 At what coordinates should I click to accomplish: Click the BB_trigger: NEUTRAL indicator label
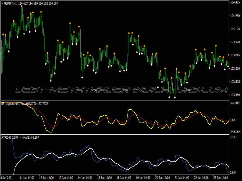(x=13, y=104)
